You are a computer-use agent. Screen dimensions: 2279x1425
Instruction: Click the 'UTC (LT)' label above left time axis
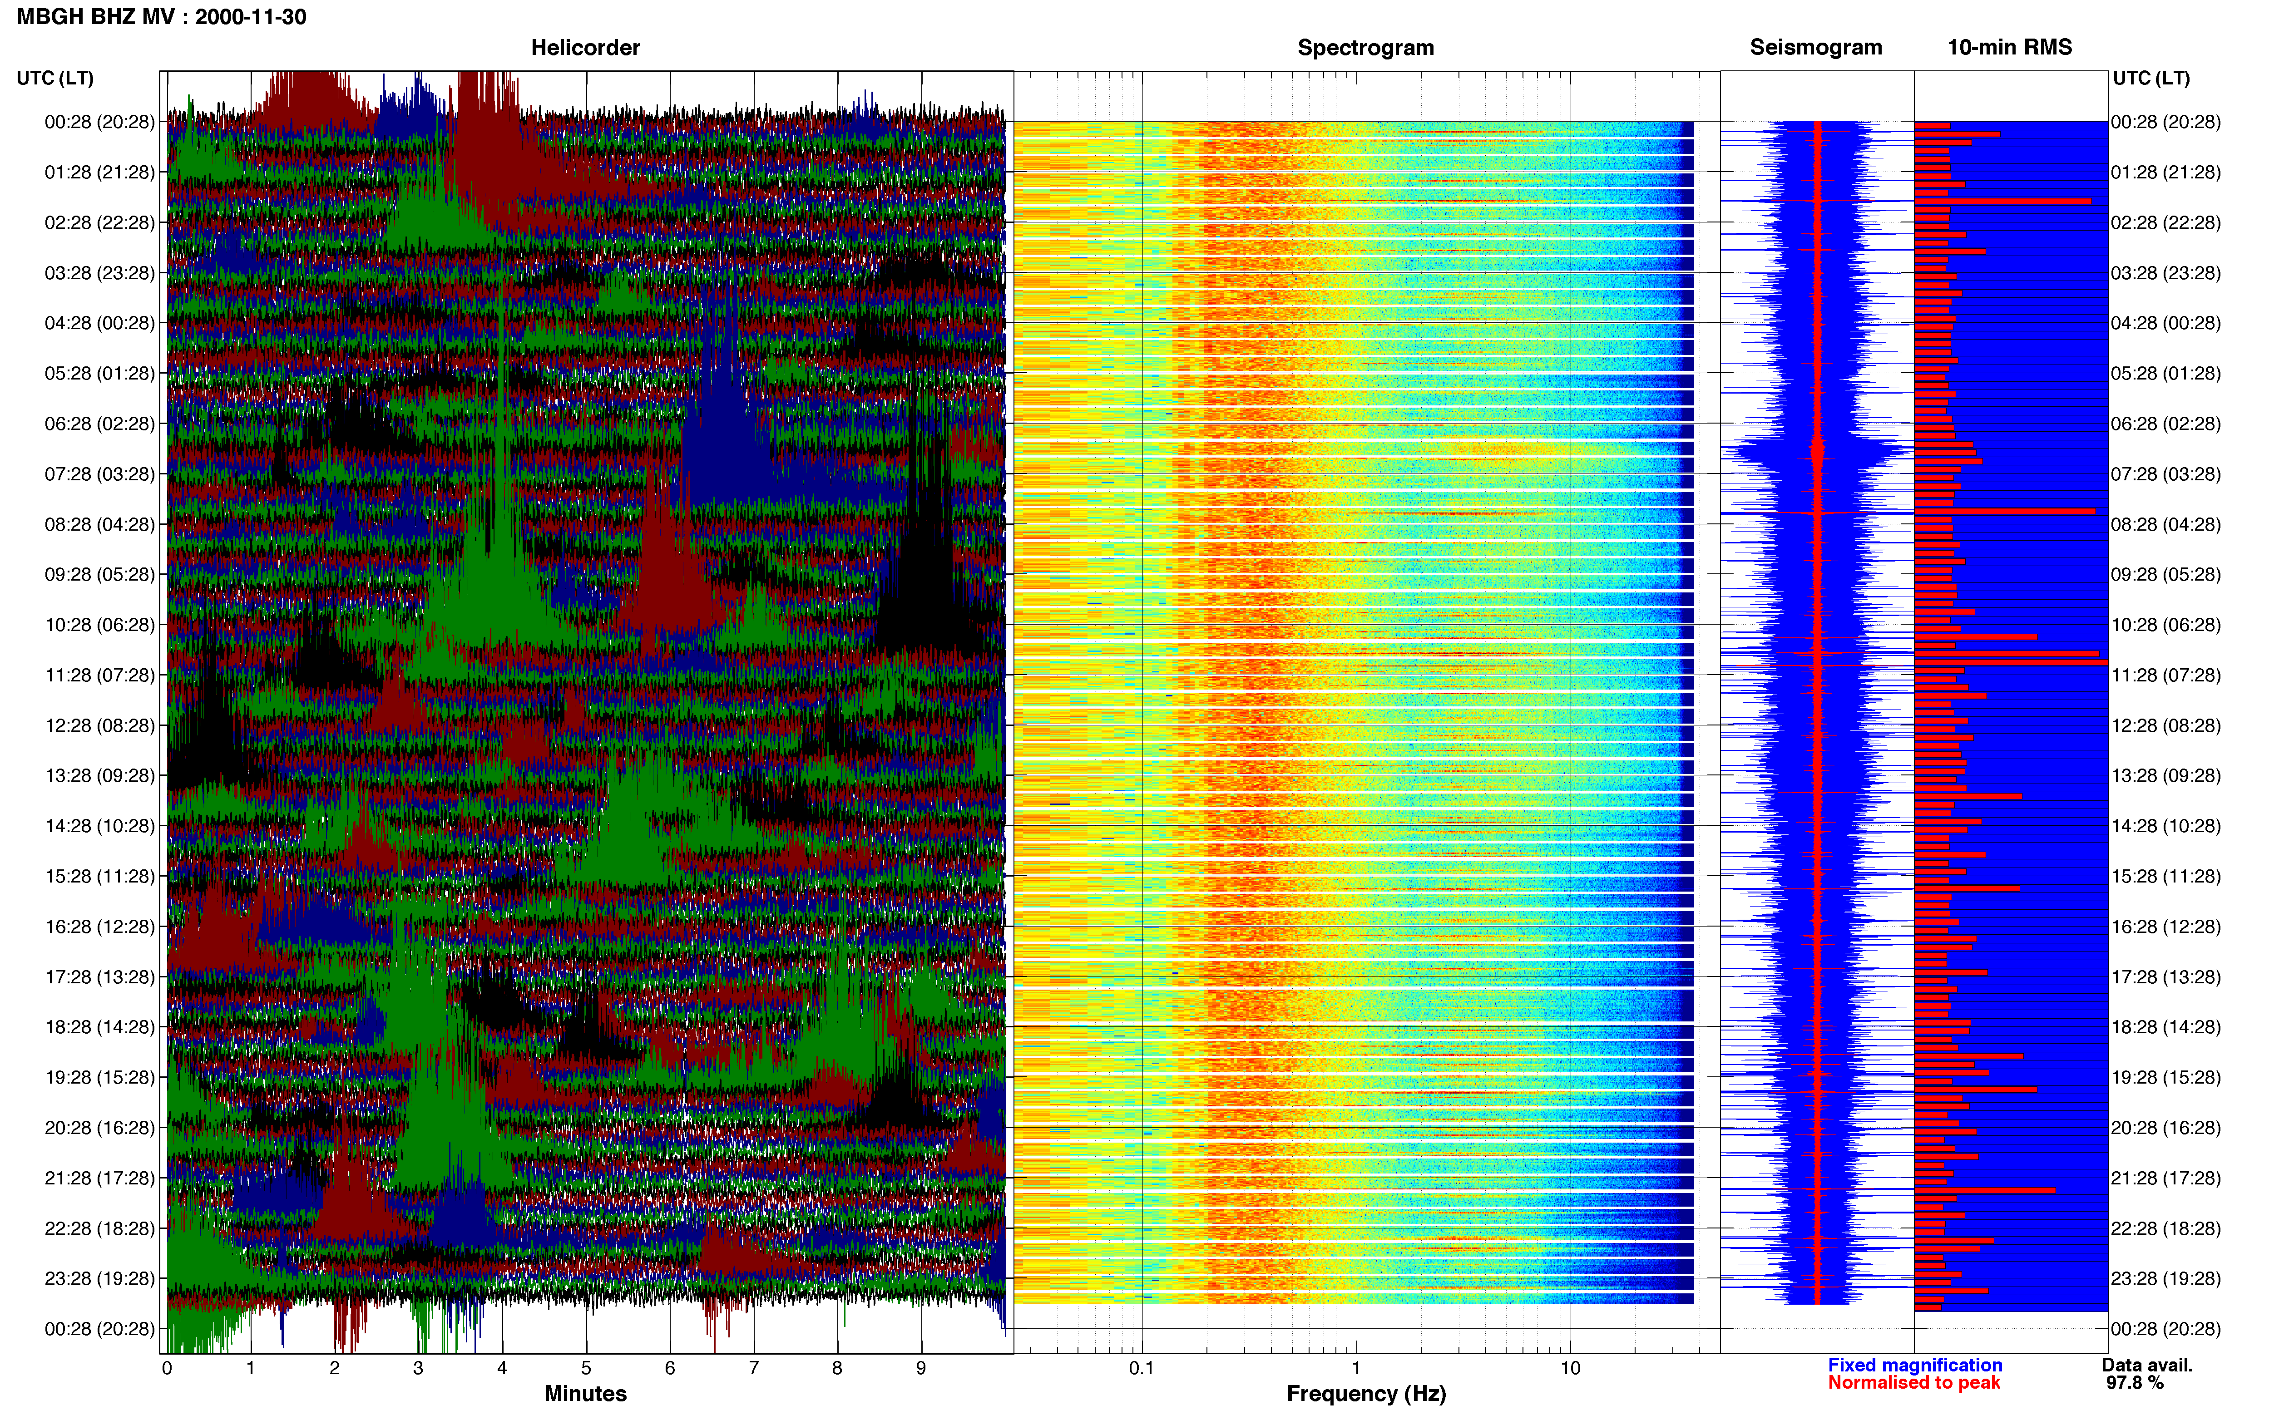54,78
